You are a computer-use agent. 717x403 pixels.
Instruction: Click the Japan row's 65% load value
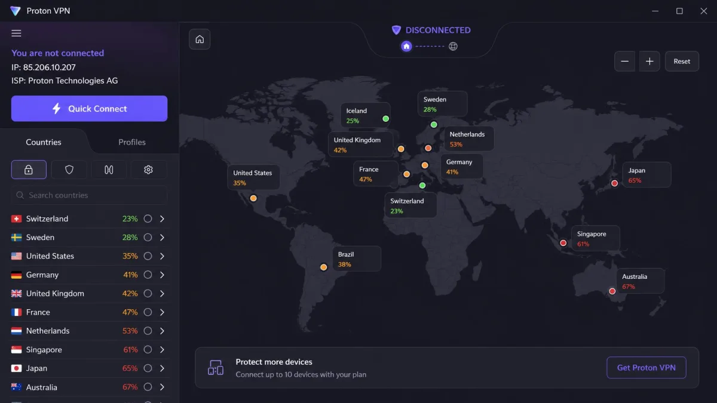(130, 368)
